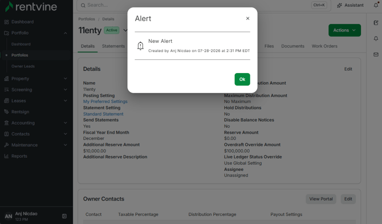This screenshot has width=382, height=224.
Task: Click the Screening icon in sidebar
Action: tap(6, 90)
